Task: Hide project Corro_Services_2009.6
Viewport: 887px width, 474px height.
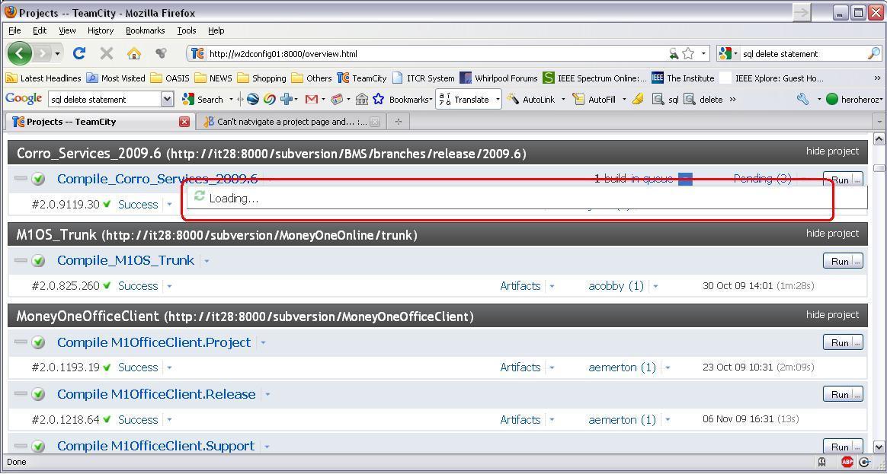Action: (832, 151)
